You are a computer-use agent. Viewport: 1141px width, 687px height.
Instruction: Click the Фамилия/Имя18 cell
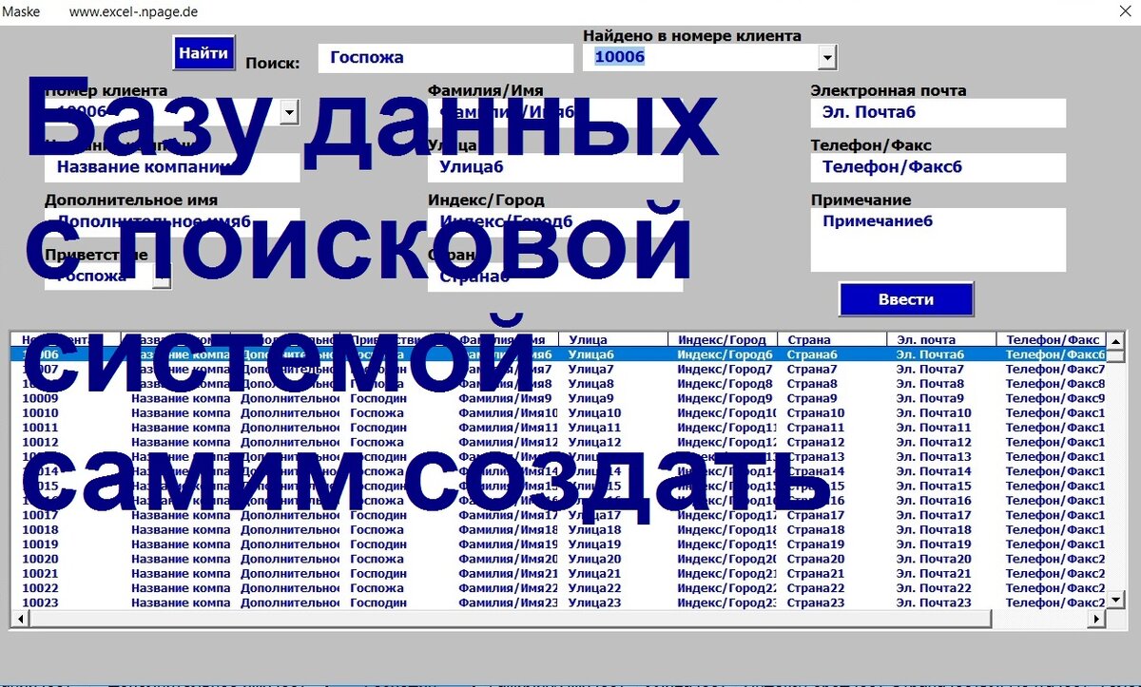pos(508,530)
